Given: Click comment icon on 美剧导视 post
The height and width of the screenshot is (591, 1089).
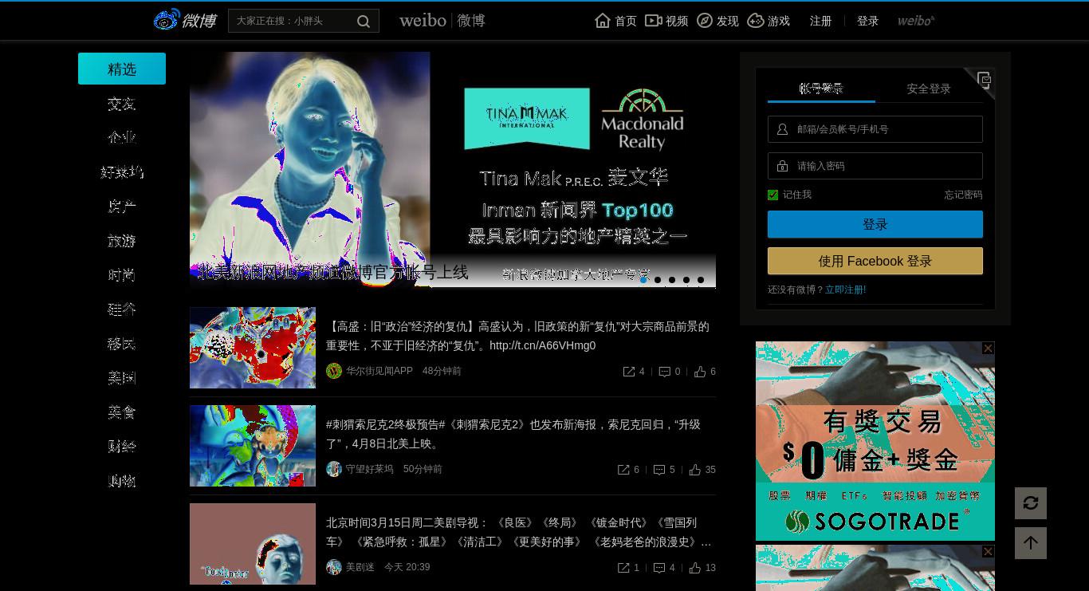Looking at the screenshot, I should [659, 568].
